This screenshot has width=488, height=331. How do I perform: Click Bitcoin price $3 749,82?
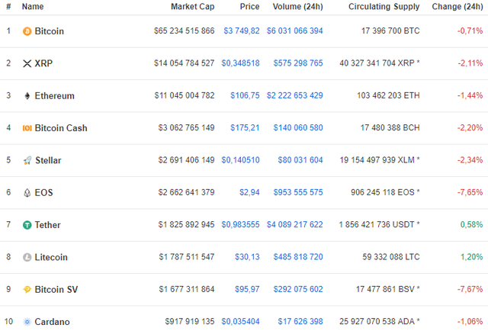(x=242, y=31)
